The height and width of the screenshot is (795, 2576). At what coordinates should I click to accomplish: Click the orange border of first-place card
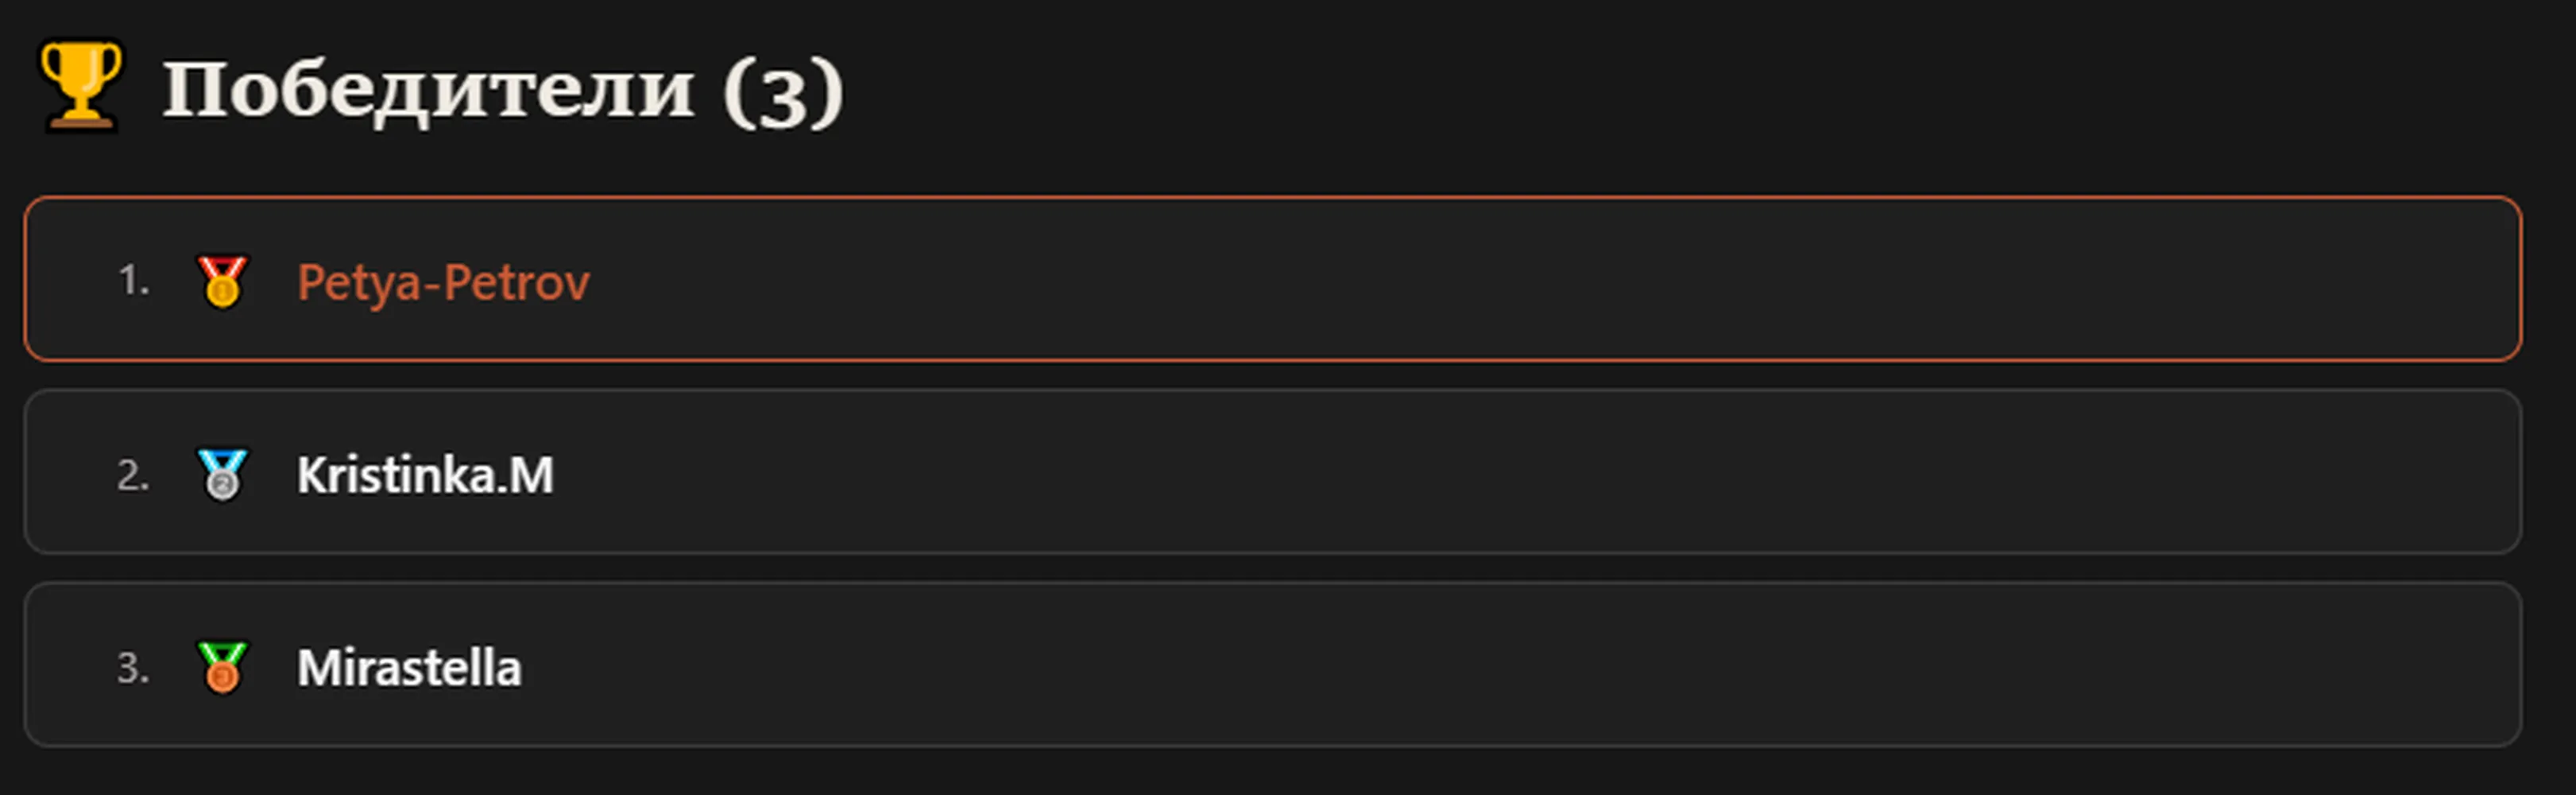pyautogui.click(x=1273, y=199)
